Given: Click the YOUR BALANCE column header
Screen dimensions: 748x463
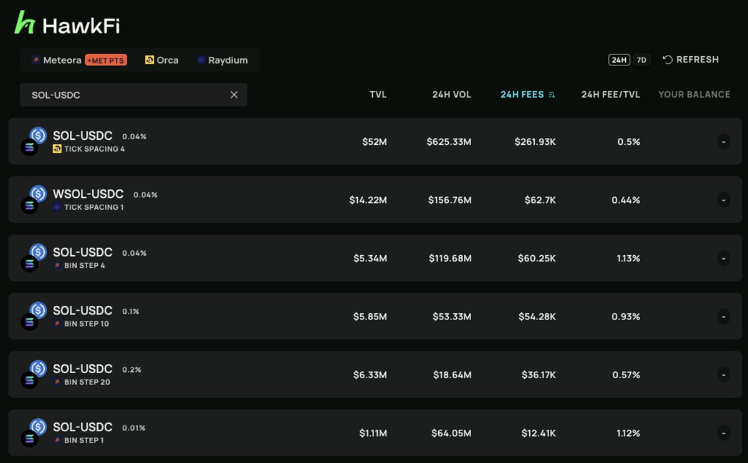Looking at the screenshot, I should pos(694,95).
